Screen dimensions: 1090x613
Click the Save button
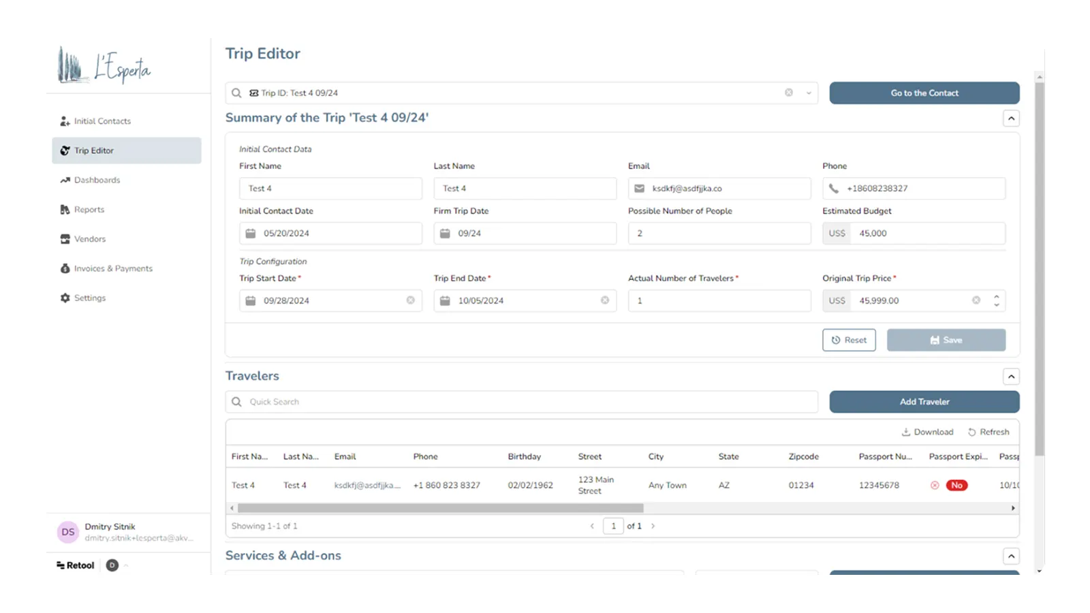[x=946, y=340]
